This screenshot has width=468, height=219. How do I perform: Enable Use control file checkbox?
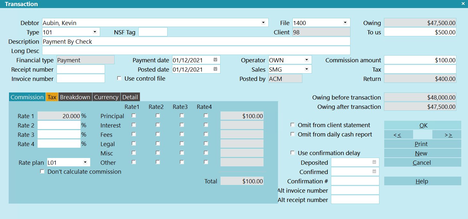(119, 78)
